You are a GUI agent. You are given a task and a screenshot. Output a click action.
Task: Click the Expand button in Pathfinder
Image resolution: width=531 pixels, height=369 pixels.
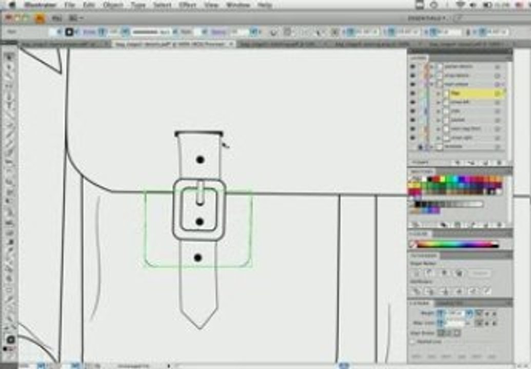point(480,273)
